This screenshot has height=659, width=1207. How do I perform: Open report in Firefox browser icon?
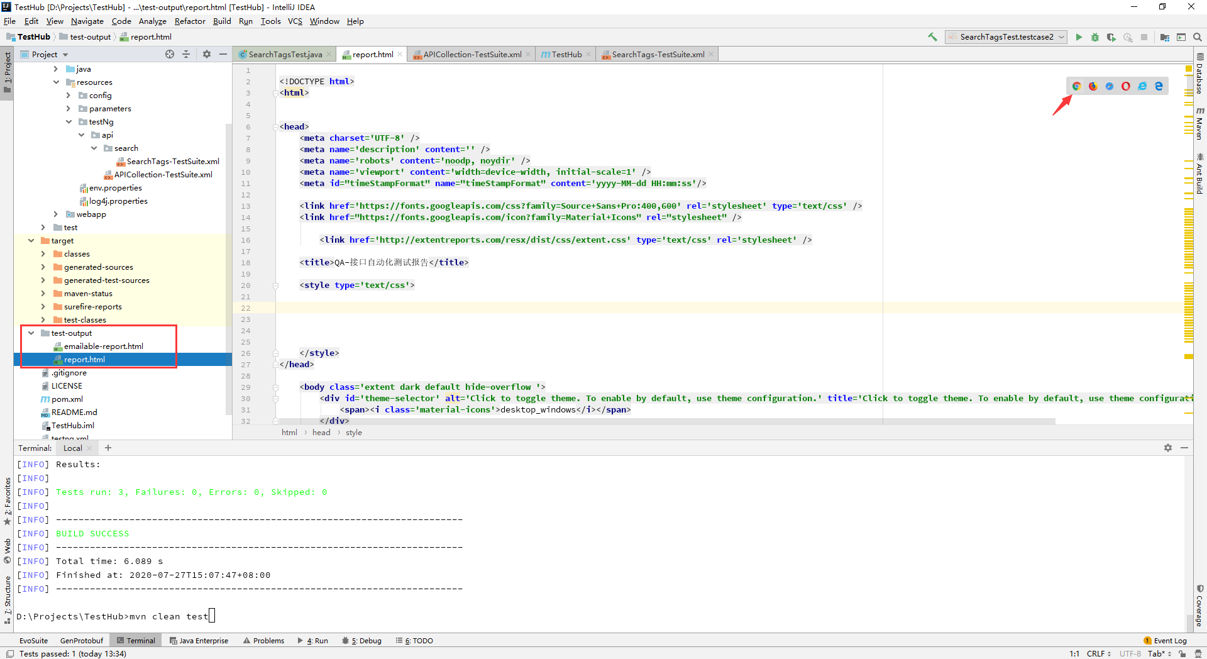pyautogui.click(x=1093, y=86)
